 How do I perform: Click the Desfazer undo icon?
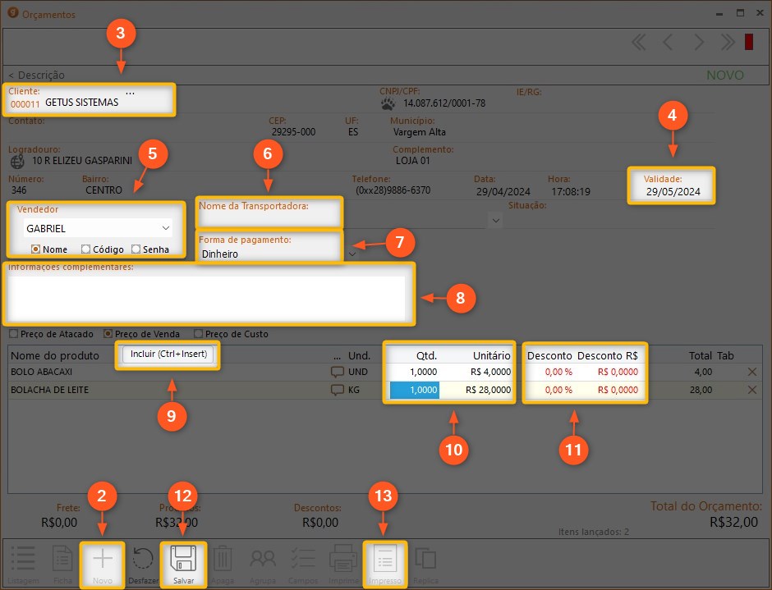click(143, 560)
